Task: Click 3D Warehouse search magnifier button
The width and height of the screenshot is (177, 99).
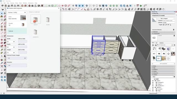Action: pos(173,45)
